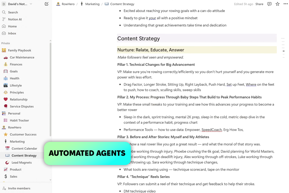Click the chart icon beside Product
The height and width of the screenshot is (193, 289).
pyautogui.click(x=6, y=169)
